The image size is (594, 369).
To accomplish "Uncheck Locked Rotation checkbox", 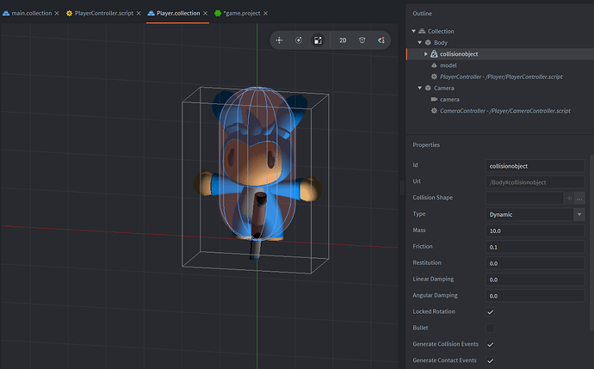I will 490,312.
